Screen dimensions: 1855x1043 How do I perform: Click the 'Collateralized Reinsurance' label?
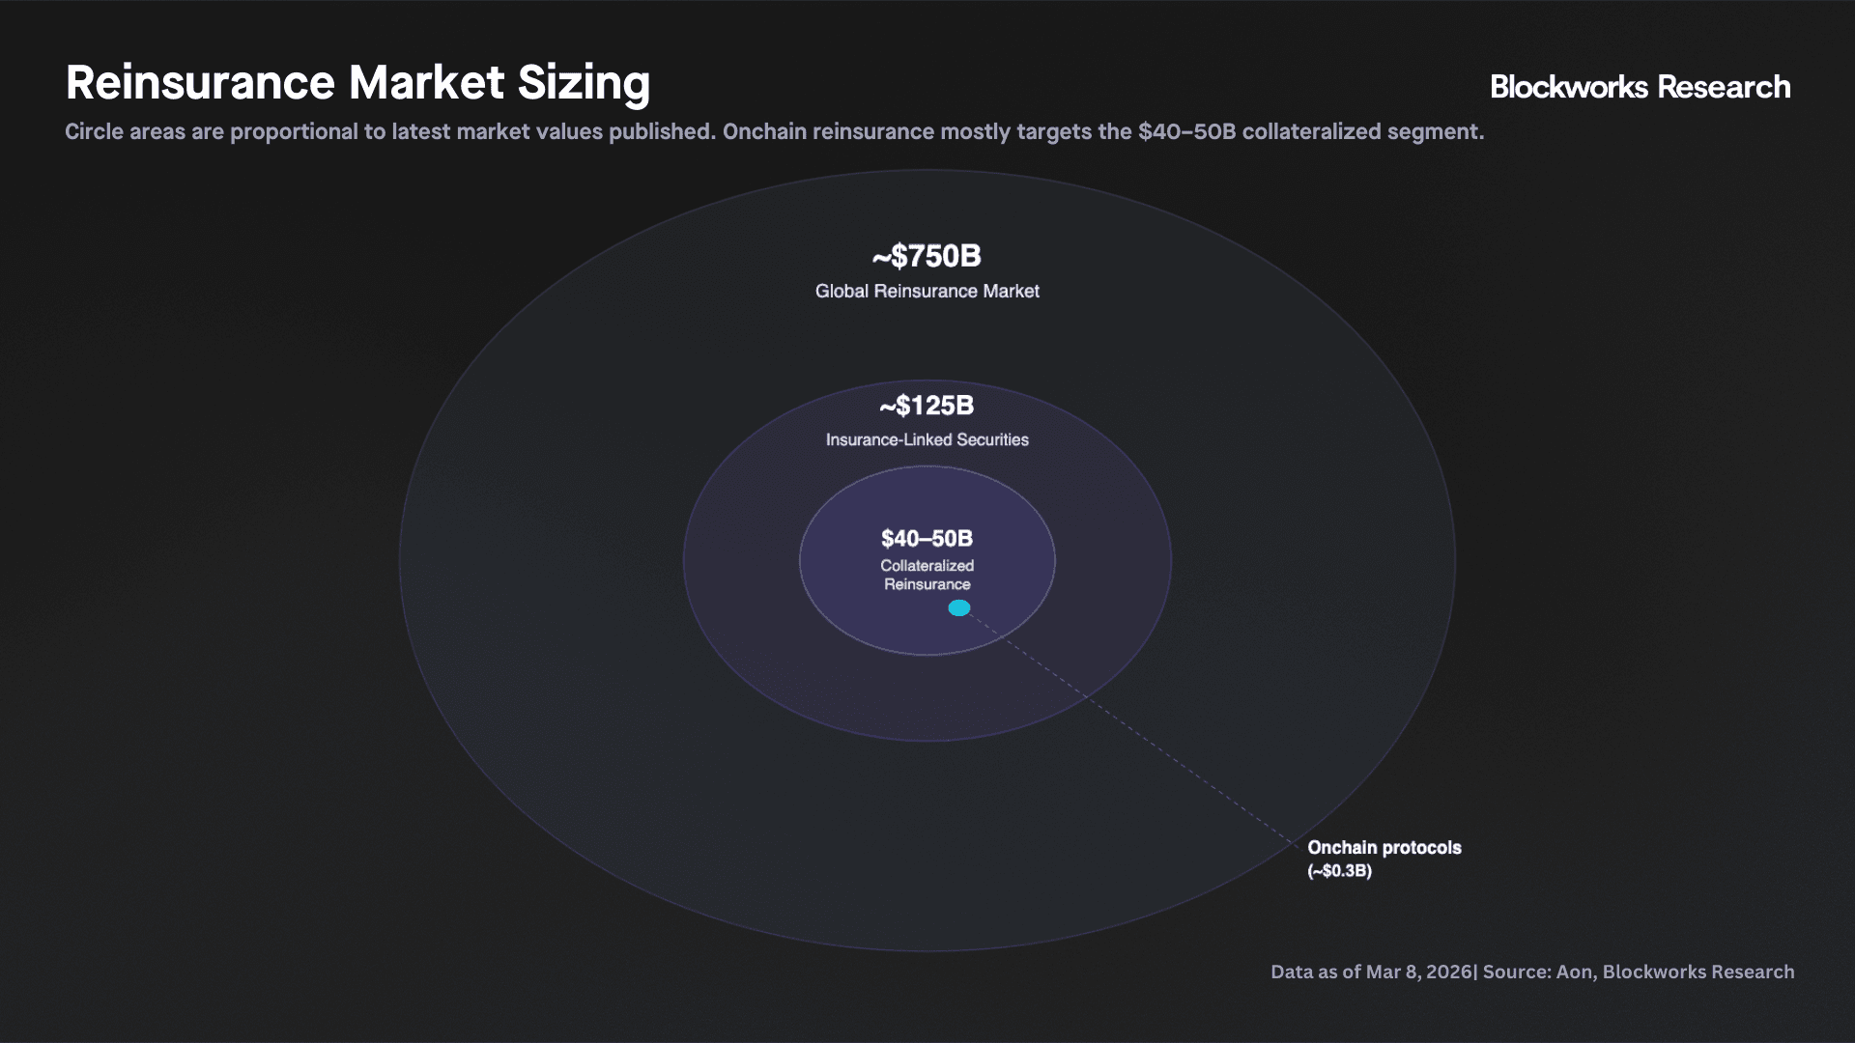click(x=927, y=575)
